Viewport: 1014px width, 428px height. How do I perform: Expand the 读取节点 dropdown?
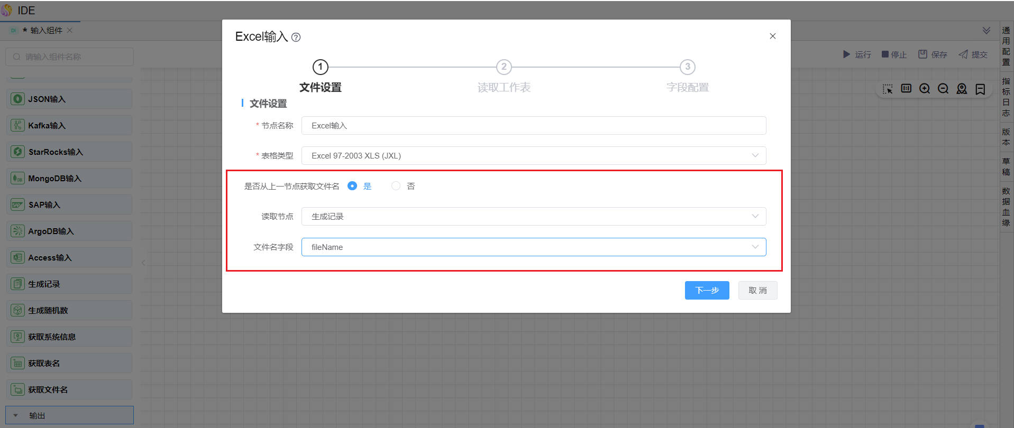pyautogui.click(x=533, y=217)
